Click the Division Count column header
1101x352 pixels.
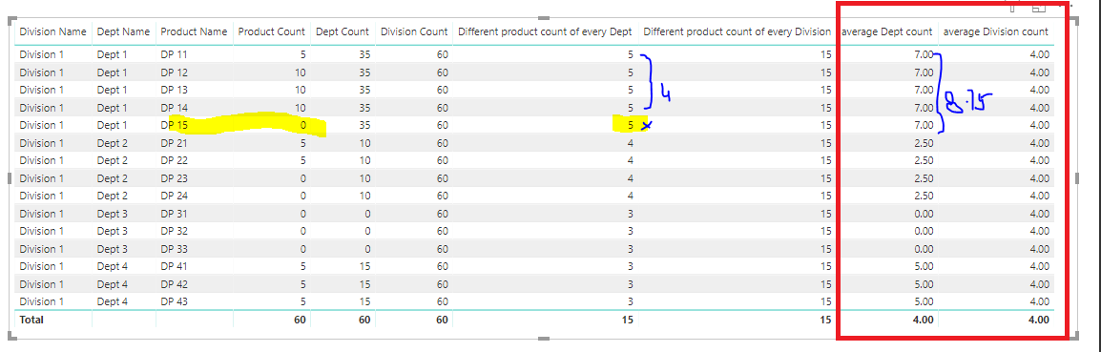click(x=413, y=31)
